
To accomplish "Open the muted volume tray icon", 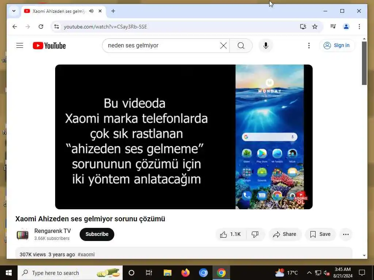I will [x=327, y=273].
